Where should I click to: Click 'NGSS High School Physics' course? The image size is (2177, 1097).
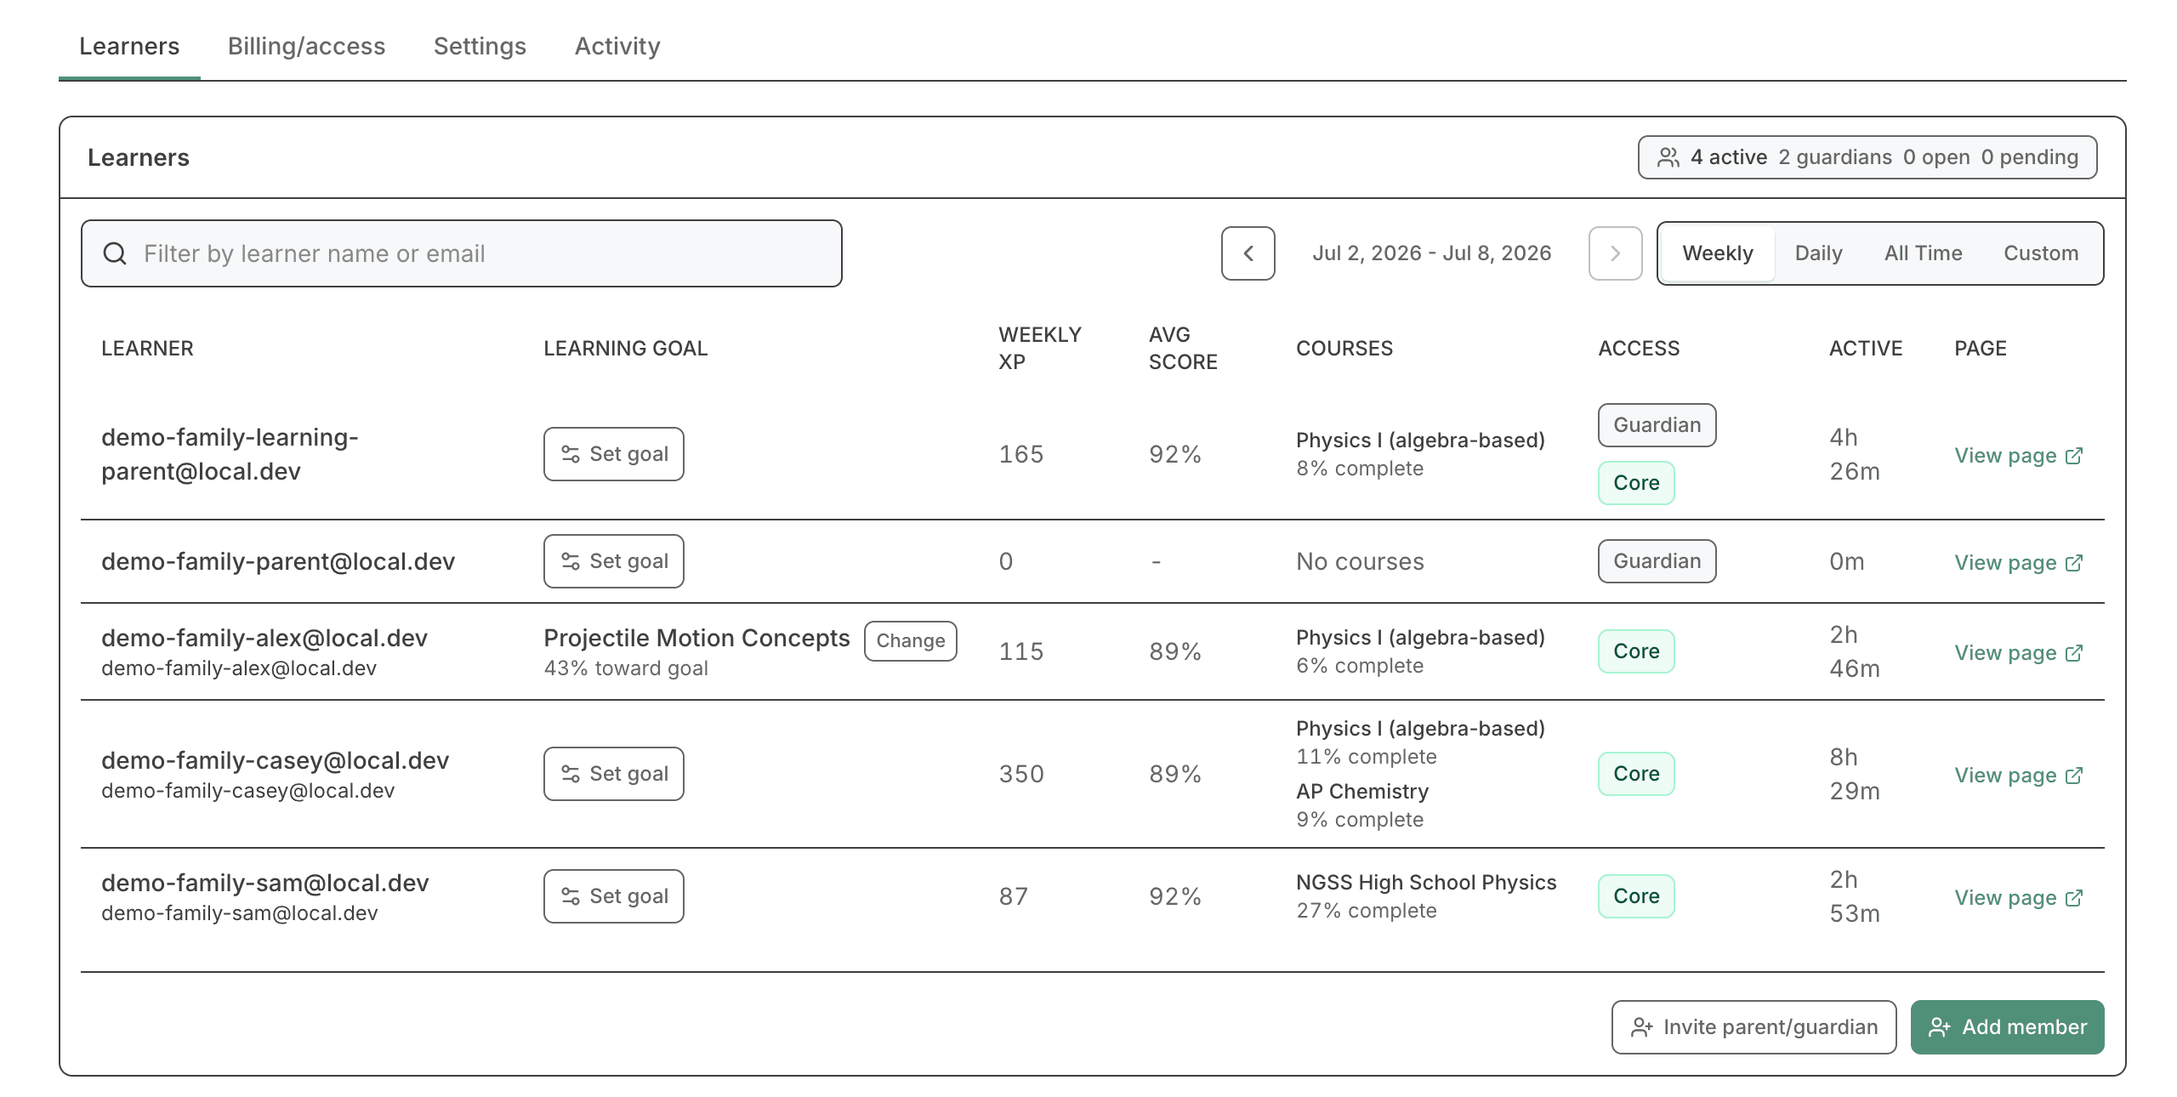1426,883
